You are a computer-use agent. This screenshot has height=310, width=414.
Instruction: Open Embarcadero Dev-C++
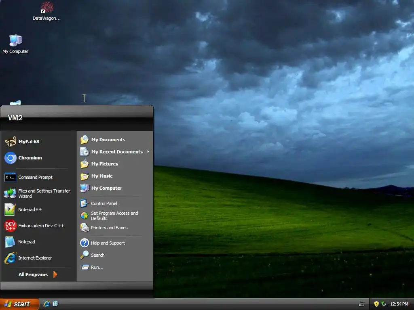[38, 226]
